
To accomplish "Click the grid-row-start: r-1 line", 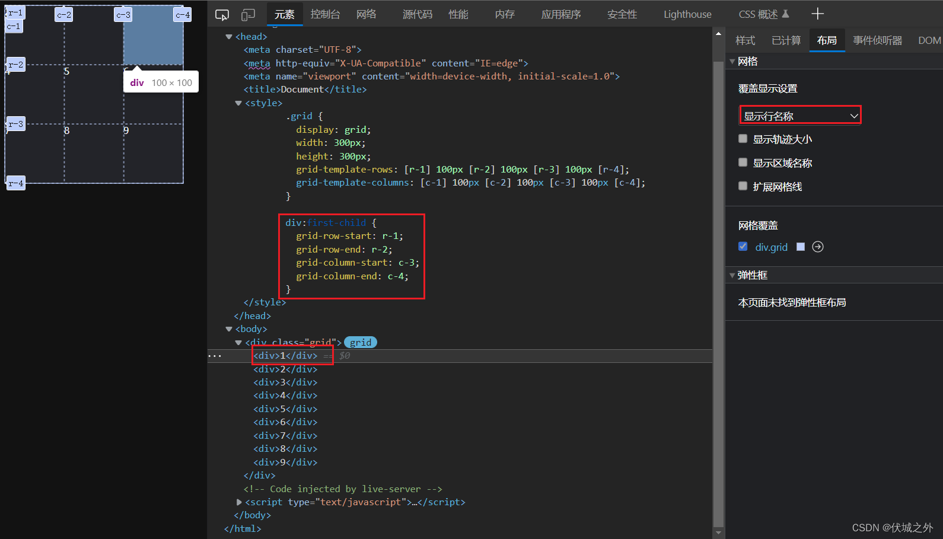I will (x=350, y=236).
